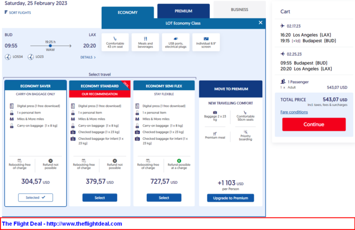Click the Meals and beverages card
This screenshot has width=355, height=230.
coord(145,42)
